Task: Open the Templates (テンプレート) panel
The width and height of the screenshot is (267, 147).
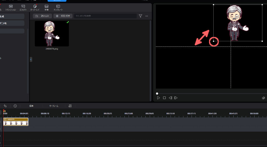Action: coord(58,7)
